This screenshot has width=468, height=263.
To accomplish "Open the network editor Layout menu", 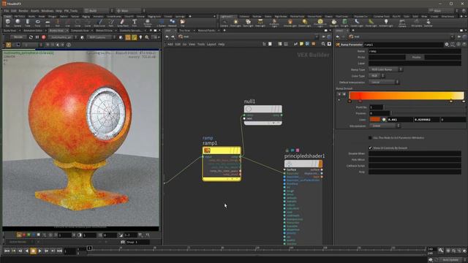I will pos(211,44).
